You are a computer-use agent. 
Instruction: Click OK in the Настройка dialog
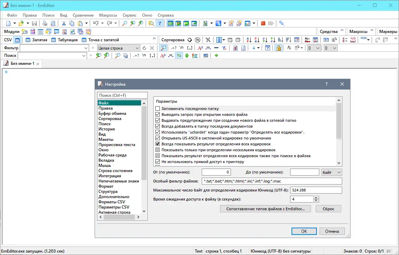pos(304,231)
